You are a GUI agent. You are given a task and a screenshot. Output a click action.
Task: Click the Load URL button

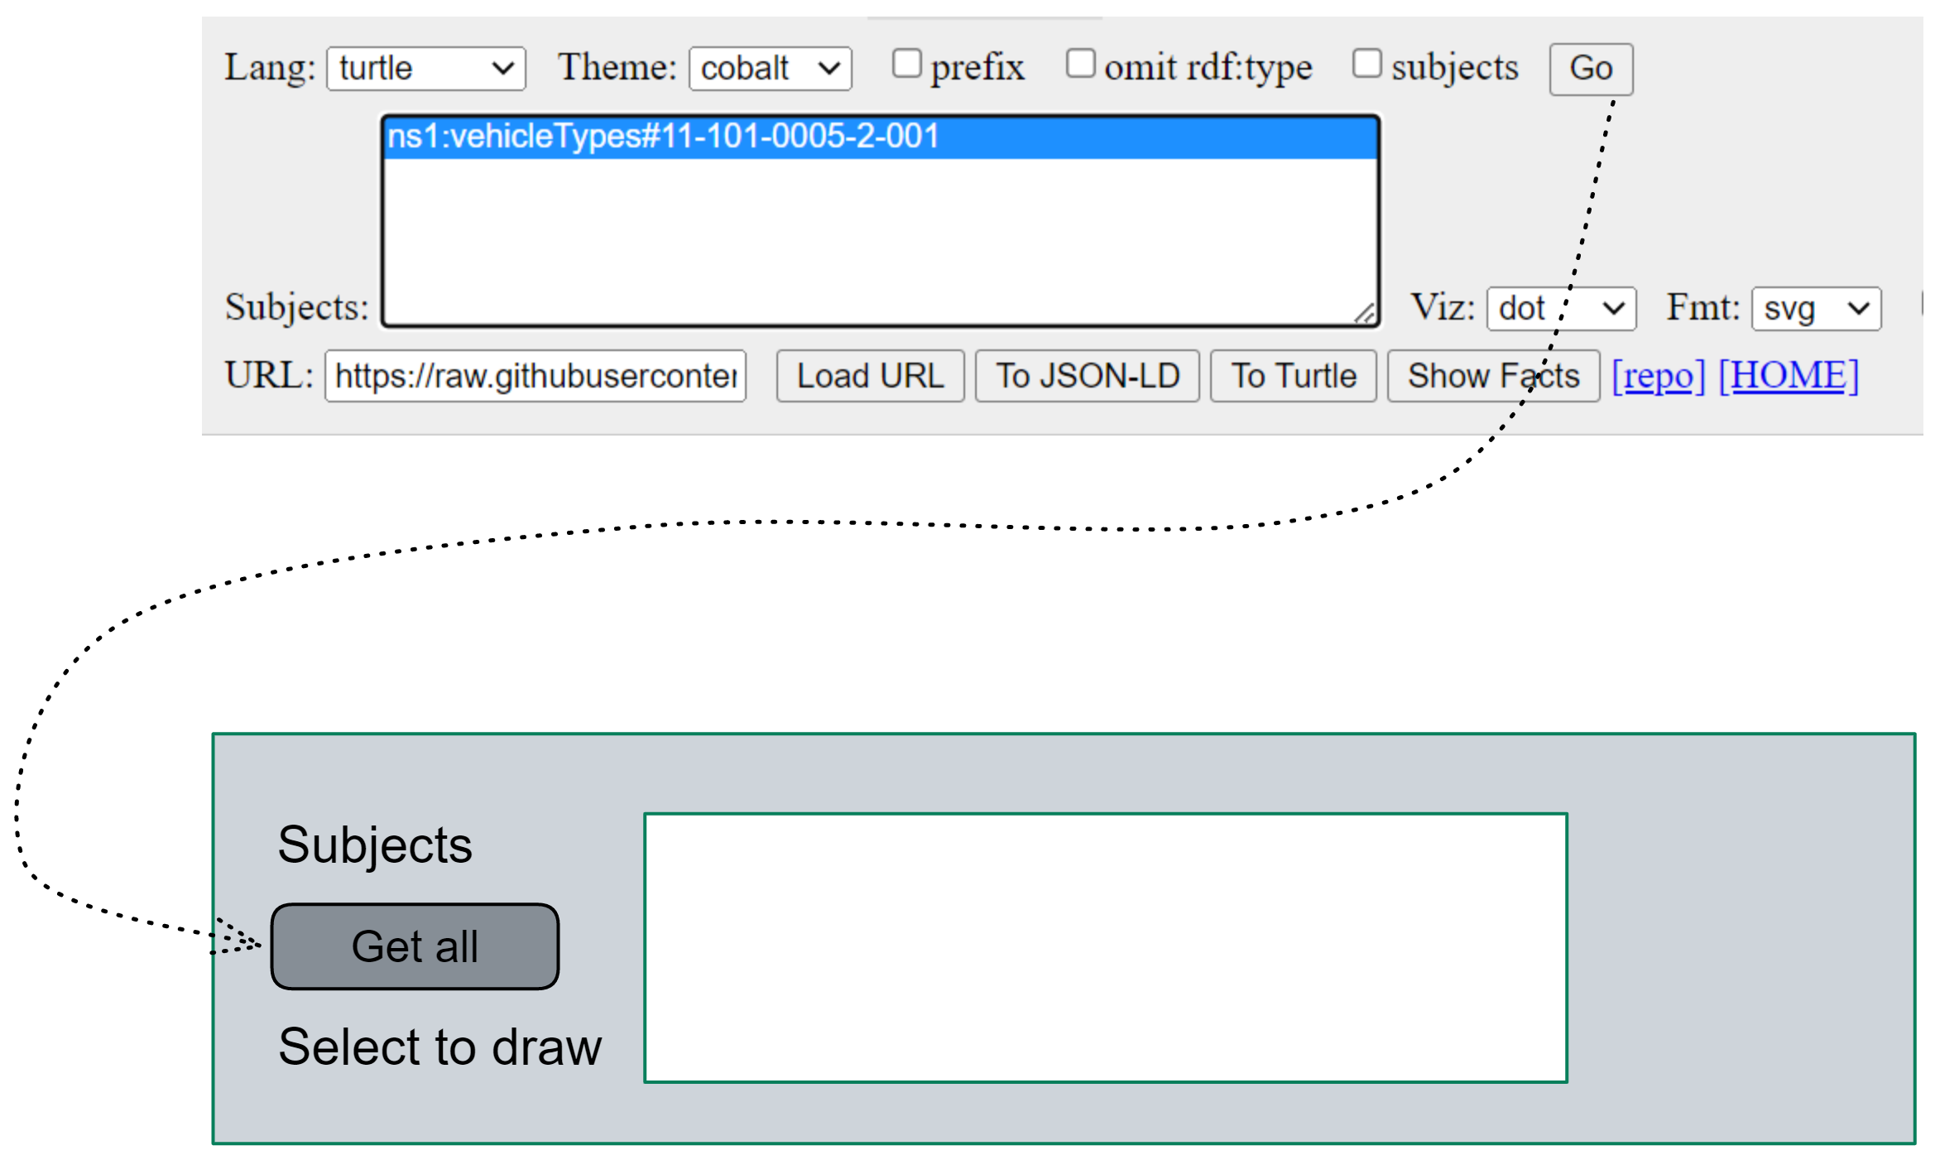click(x=870, y=376)
